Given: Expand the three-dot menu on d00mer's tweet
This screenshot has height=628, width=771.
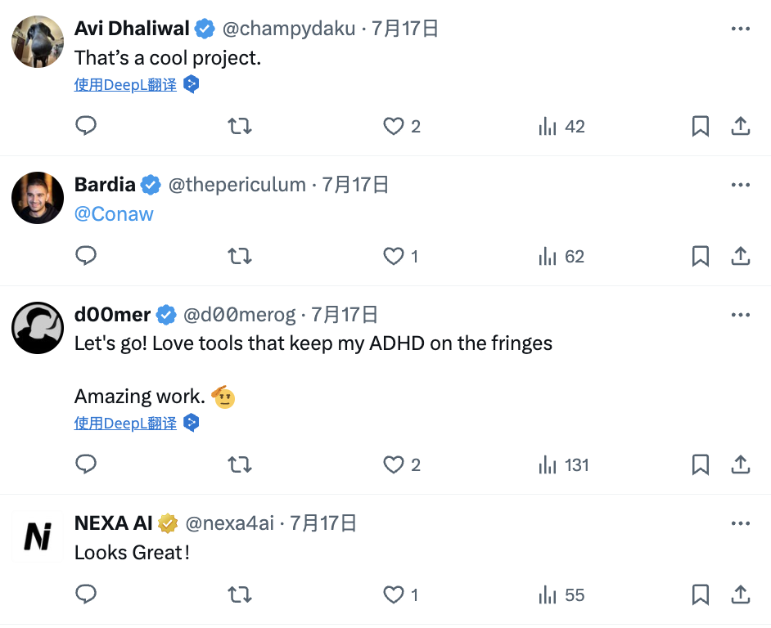Looking at the screenshot, I should click(x=740, y=315).
